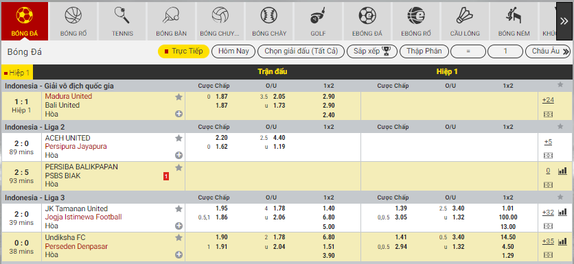Star the Madura United match
This screenshot has height=264, width=574.
[x=179, y=97]
